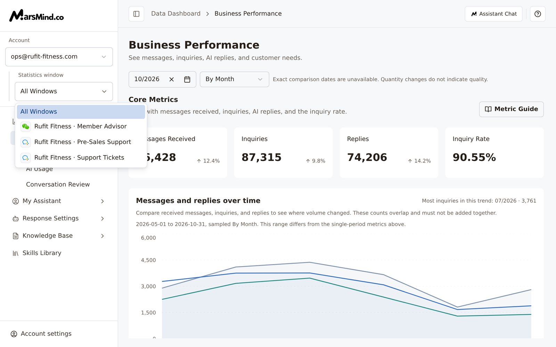Click the Business Performance breadcrumb text
The image size is (556, 347).
pyautogui.click(x=248, y=14)
